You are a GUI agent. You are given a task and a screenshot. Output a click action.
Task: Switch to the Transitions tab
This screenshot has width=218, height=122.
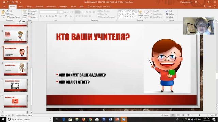(x=39, y=7)
